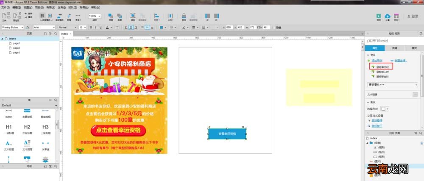424x181 pixels.
Task: Click the MouseOver (鼠标悬停) style link
Action: tap(377, 120)
